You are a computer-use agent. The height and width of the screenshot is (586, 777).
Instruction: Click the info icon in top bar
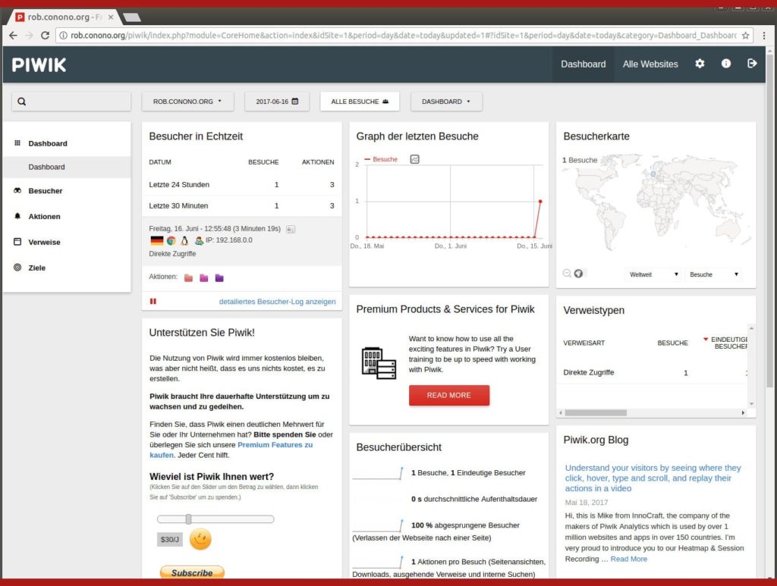pyautogui.click(x=726, y=64)
